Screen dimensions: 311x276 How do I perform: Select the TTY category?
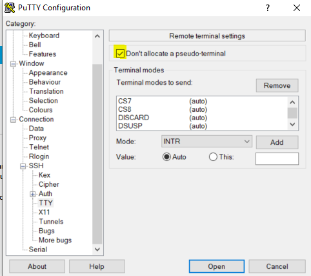point(46,203)
